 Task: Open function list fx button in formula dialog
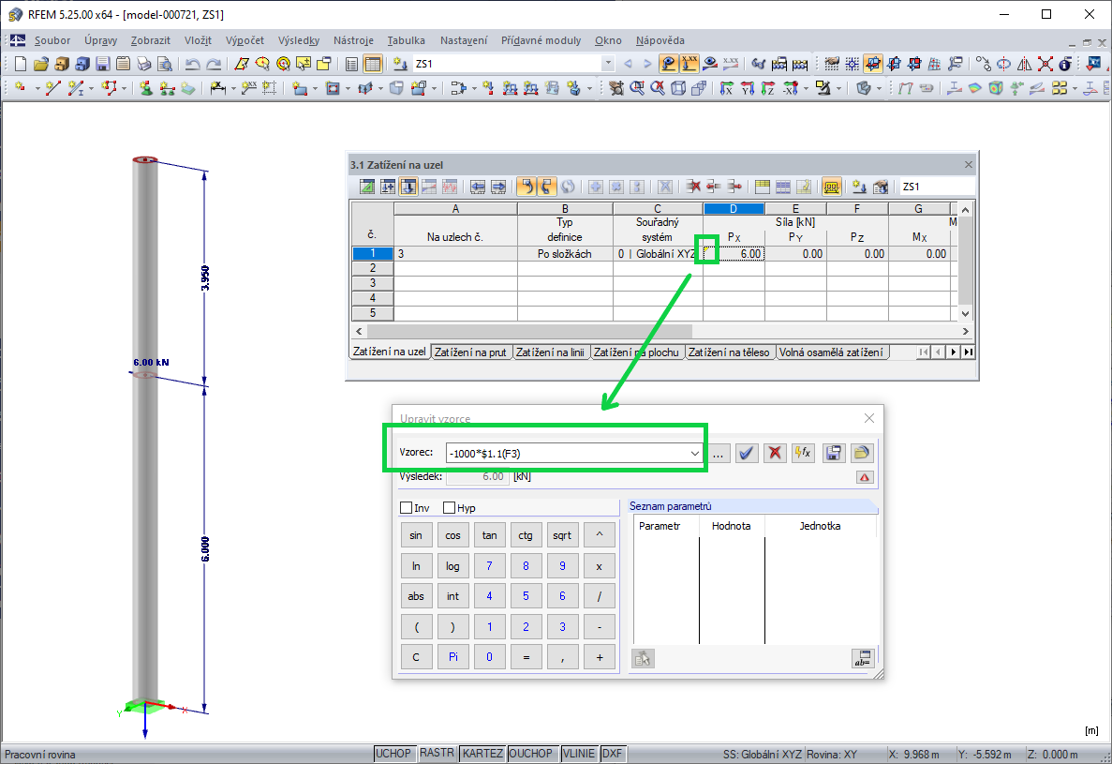pos(803,453)
